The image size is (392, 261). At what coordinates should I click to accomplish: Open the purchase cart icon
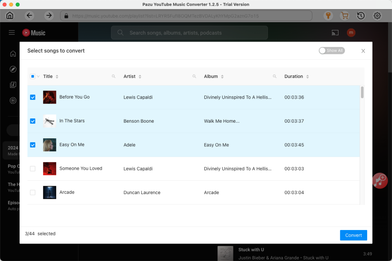(x=345, y=16)
